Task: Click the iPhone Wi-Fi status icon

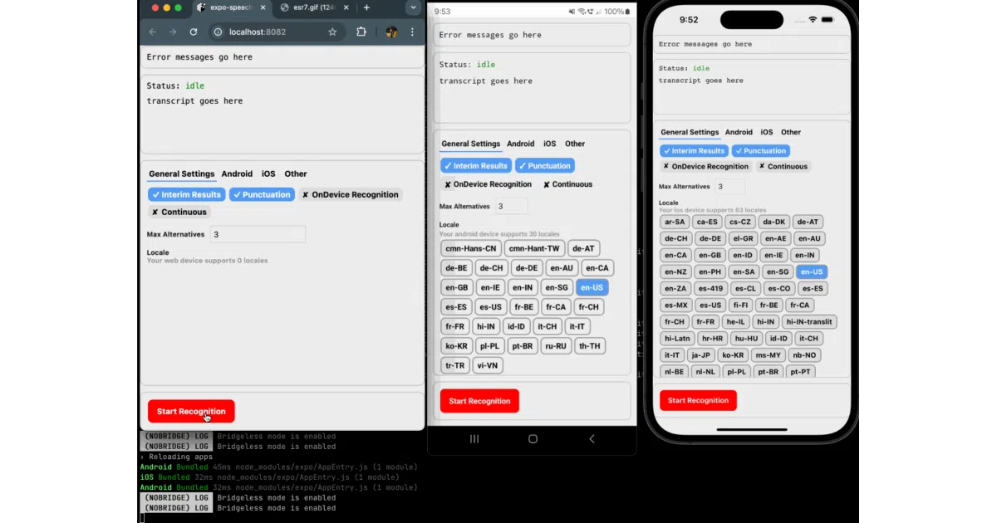Action: point(812,19)
